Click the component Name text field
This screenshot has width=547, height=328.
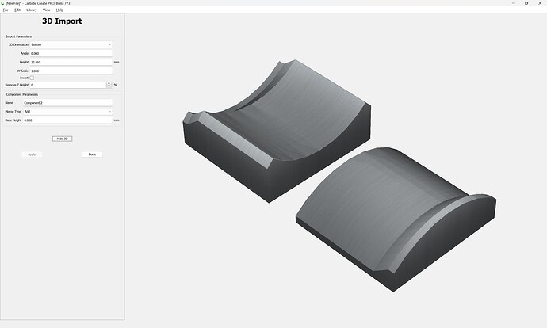pos(67,103)
